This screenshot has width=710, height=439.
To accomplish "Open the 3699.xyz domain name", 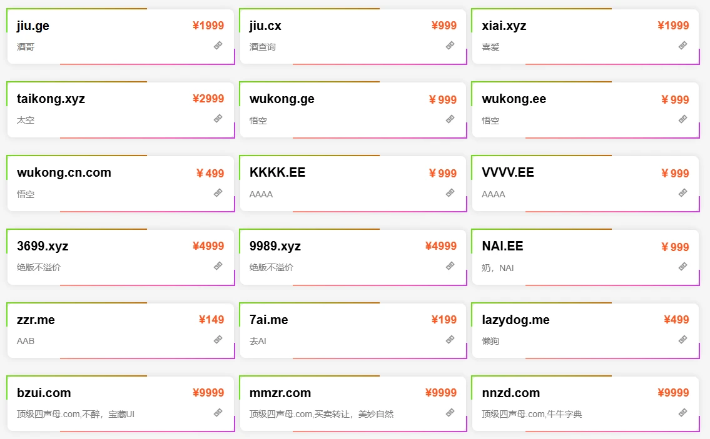I will tap(43, 246).
